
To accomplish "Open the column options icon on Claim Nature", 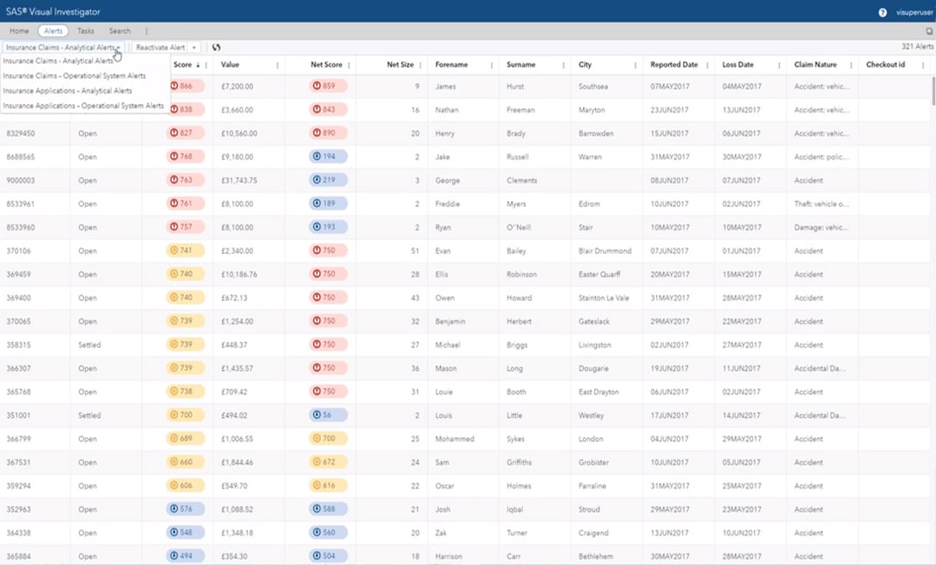I will (x=853, y=64).
